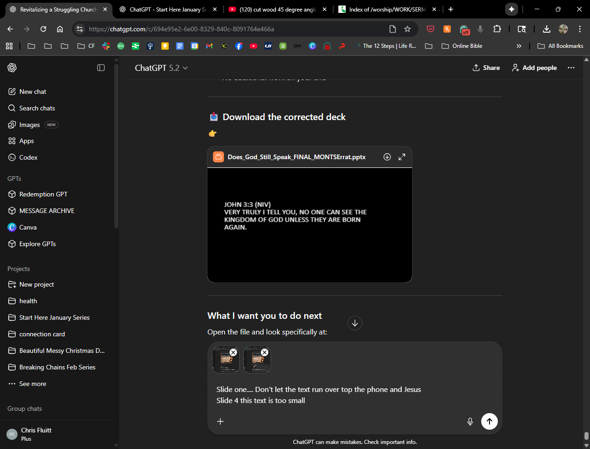Open the three-dot conversation options menu
This screenshot has width=590, height=449.
click(571, 68)
